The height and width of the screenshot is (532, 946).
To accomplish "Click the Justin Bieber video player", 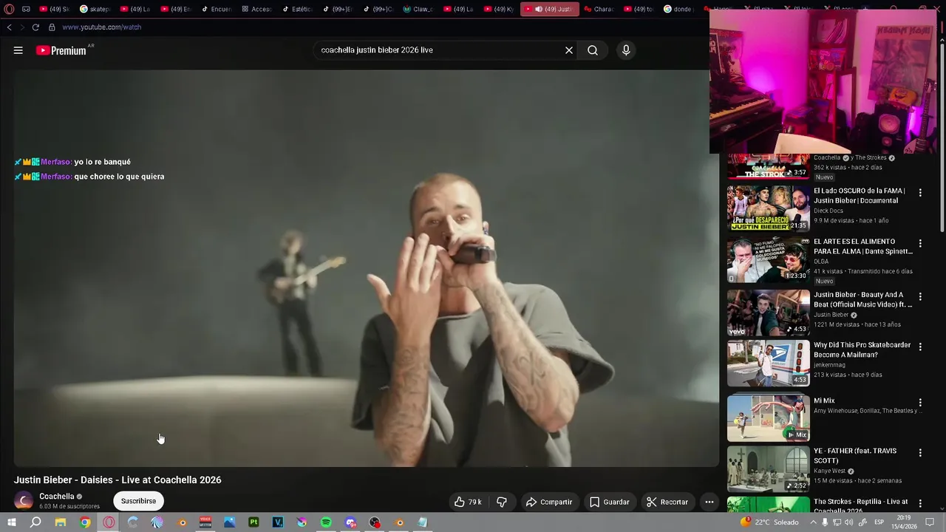I will [x=366, y=268].
